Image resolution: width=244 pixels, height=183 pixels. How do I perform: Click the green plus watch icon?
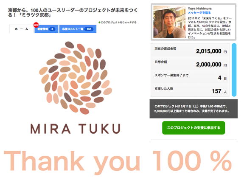click(99, 23)
